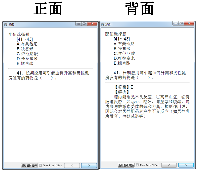Image resolution: width=198 pixels, height=172 pixels.
Task: Maximize the back-side preview window
Action: [181, 23]
